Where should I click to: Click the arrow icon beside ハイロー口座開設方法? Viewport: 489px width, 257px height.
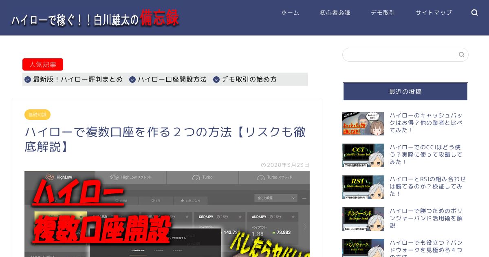coord(132,80)
